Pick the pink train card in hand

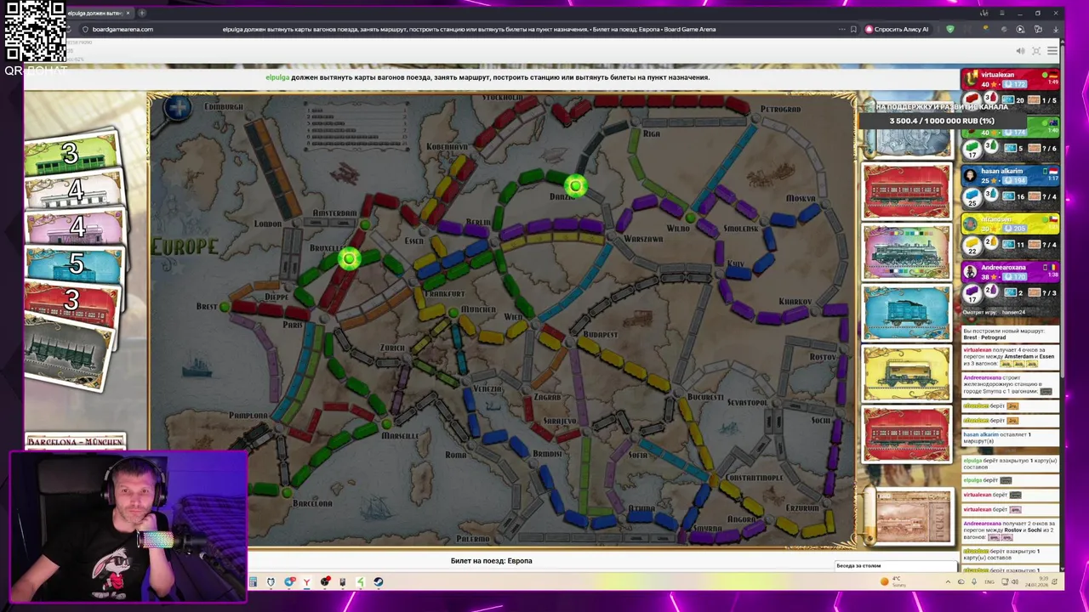click(x=75, y=228)
